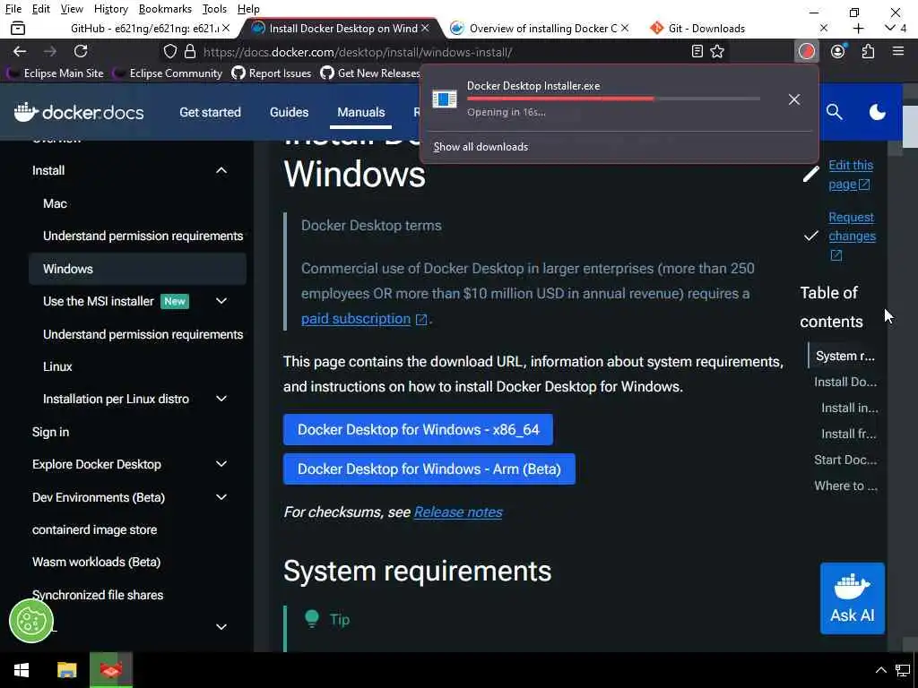Click the site lock padlock icon

point(190,51)
